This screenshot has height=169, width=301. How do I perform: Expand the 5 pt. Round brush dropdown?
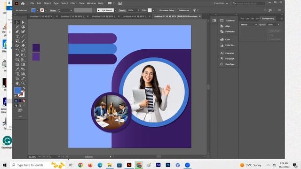click(x=115, y=10)
